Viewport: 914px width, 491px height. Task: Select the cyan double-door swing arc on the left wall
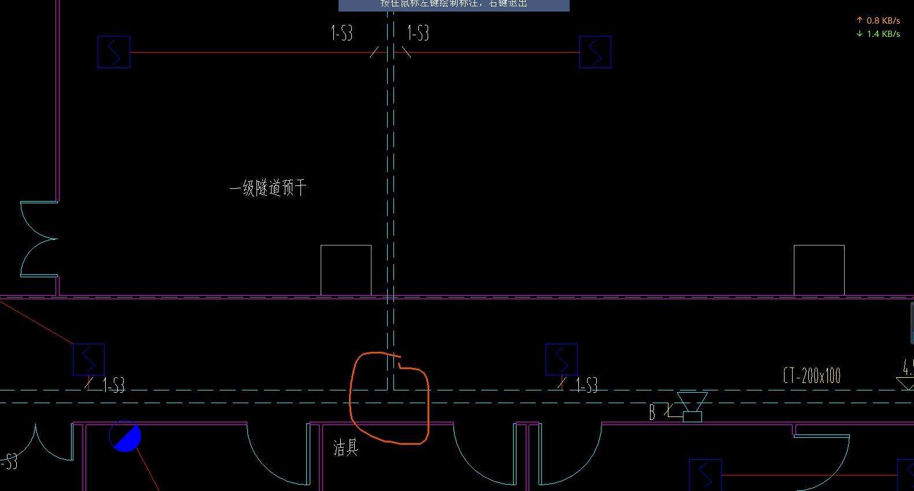tap(39, 239)
